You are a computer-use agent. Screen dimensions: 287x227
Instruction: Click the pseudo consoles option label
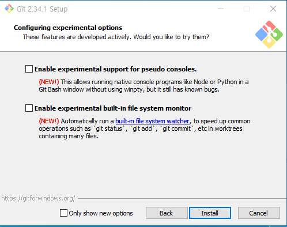click(115, 69)
